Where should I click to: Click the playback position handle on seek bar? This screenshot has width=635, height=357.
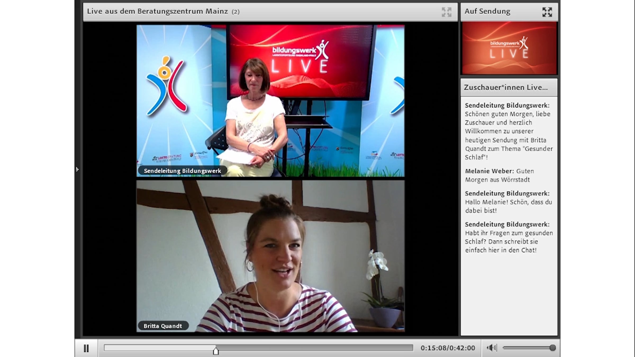point(216,351)
